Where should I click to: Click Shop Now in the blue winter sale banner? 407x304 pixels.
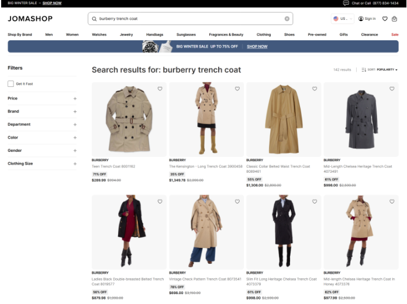[257, 46]
